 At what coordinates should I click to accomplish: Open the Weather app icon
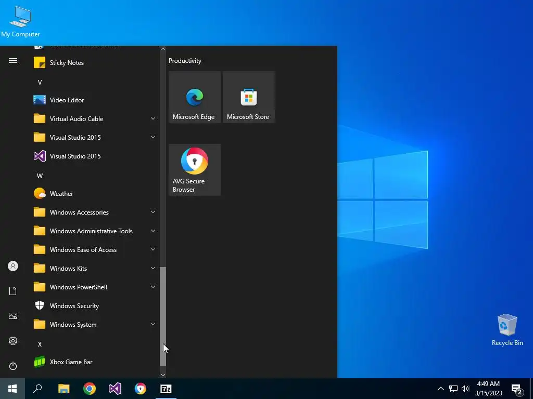pos(40,193)
